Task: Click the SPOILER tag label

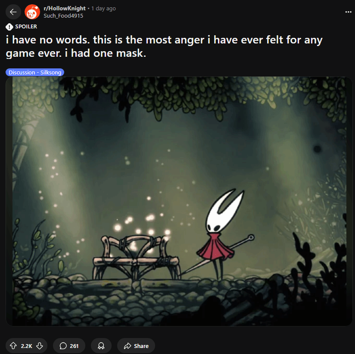Action: (x=26, y=26)
